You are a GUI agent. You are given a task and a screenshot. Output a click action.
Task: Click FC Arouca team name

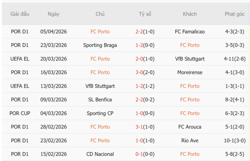coord(190,127)
